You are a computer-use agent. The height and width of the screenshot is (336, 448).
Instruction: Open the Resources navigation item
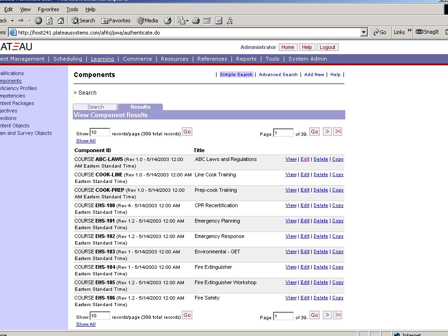coord(175,59)
